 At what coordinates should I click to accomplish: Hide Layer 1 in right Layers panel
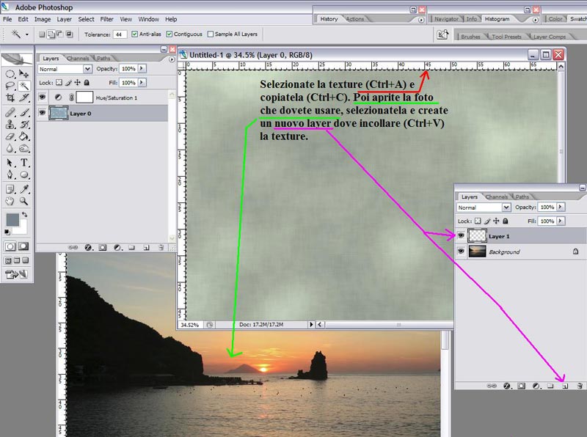tap(461, 235)
